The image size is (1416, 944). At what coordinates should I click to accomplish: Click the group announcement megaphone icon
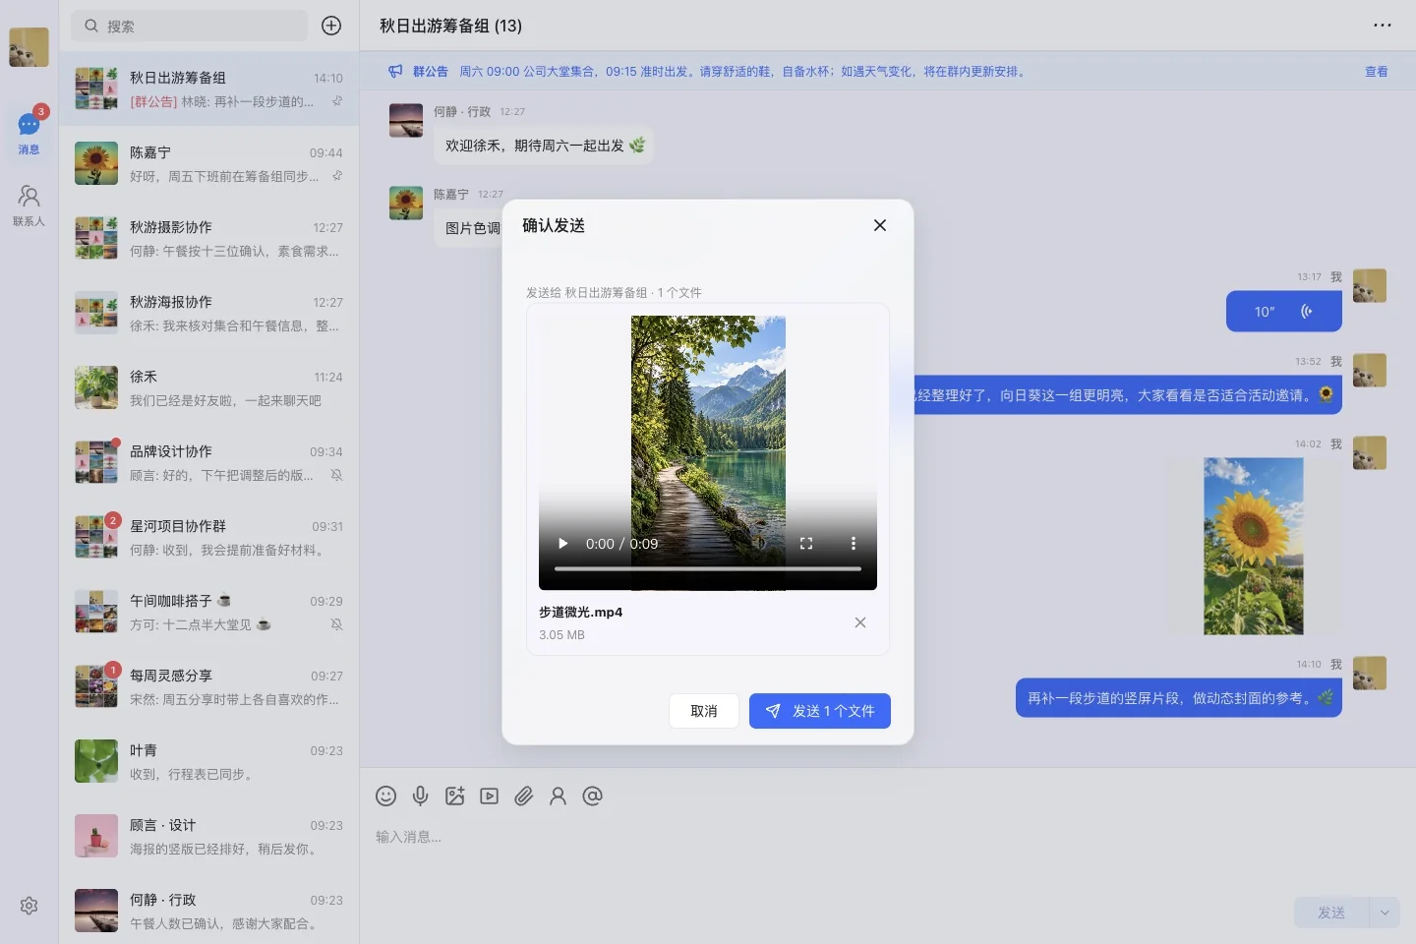pos(395,71)
